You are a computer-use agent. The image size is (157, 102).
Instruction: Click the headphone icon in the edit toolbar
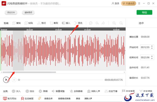click(x=91, y=23)
